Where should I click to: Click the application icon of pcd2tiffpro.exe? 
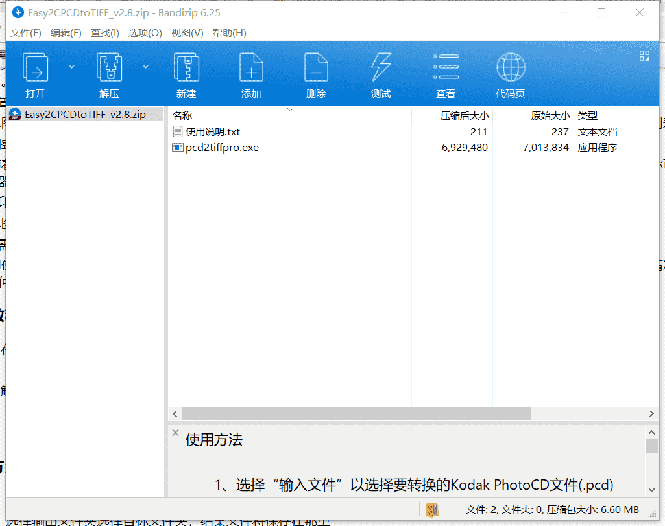click(177, 148)
